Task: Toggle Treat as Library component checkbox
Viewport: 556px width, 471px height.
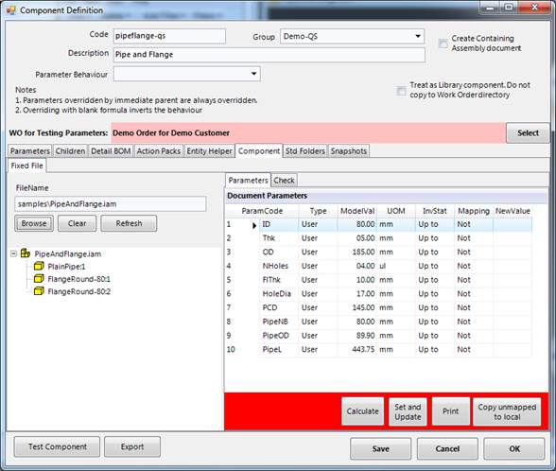Action: (x=401, y=91)
